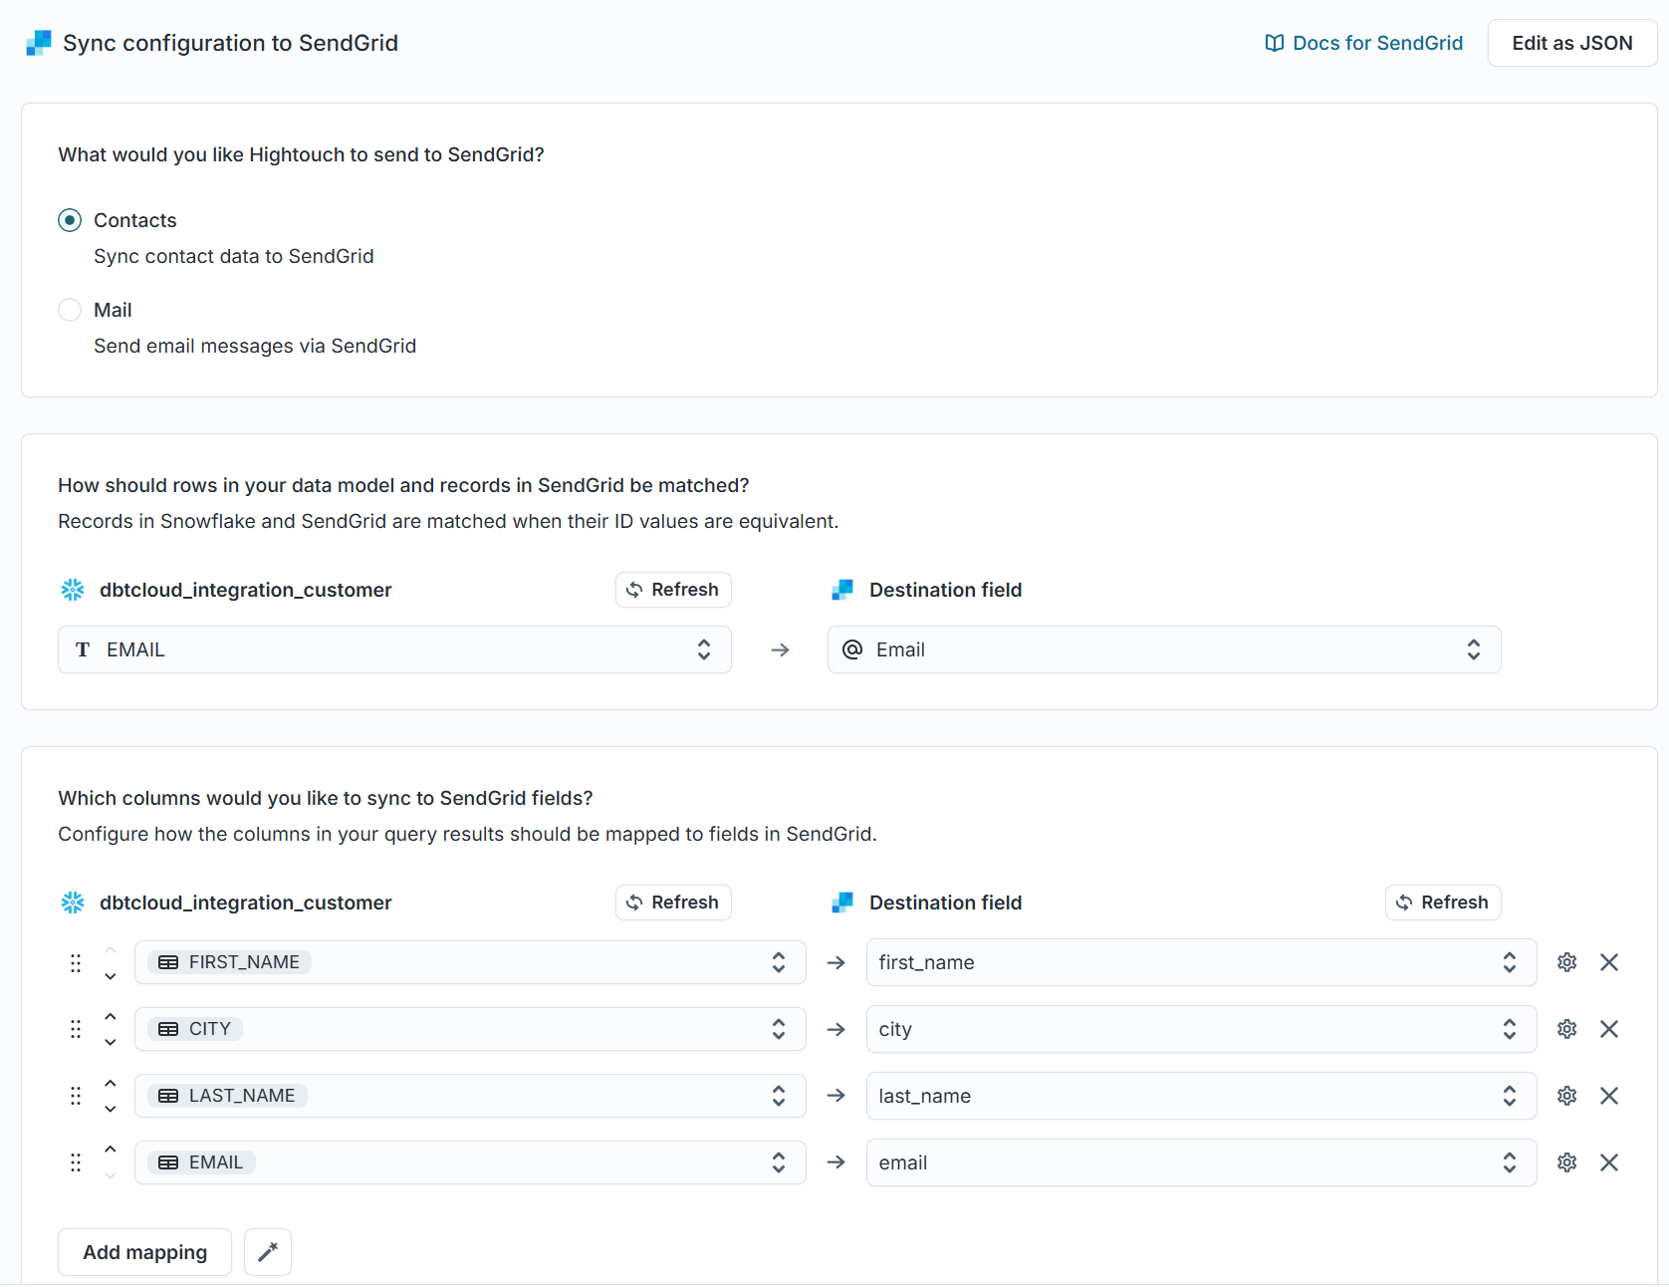
Task: Click the LAST_NAME column chip
Action: 228,1096
